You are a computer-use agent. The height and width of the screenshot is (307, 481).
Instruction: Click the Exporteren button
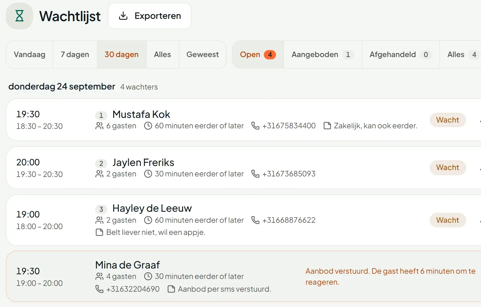coord(150,16)
